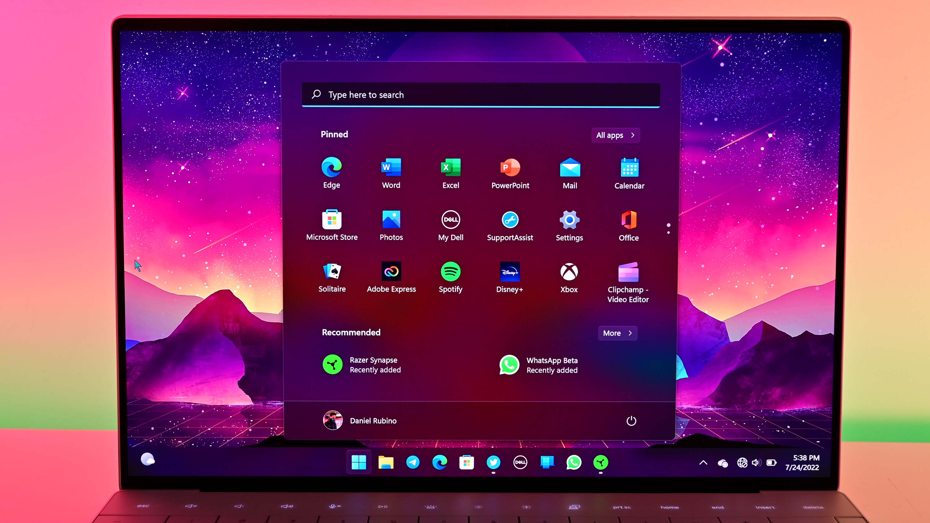This screenshot has height=523, width=930.
Task: Open Windows Settings app
Action: click(x=569, y=225)
